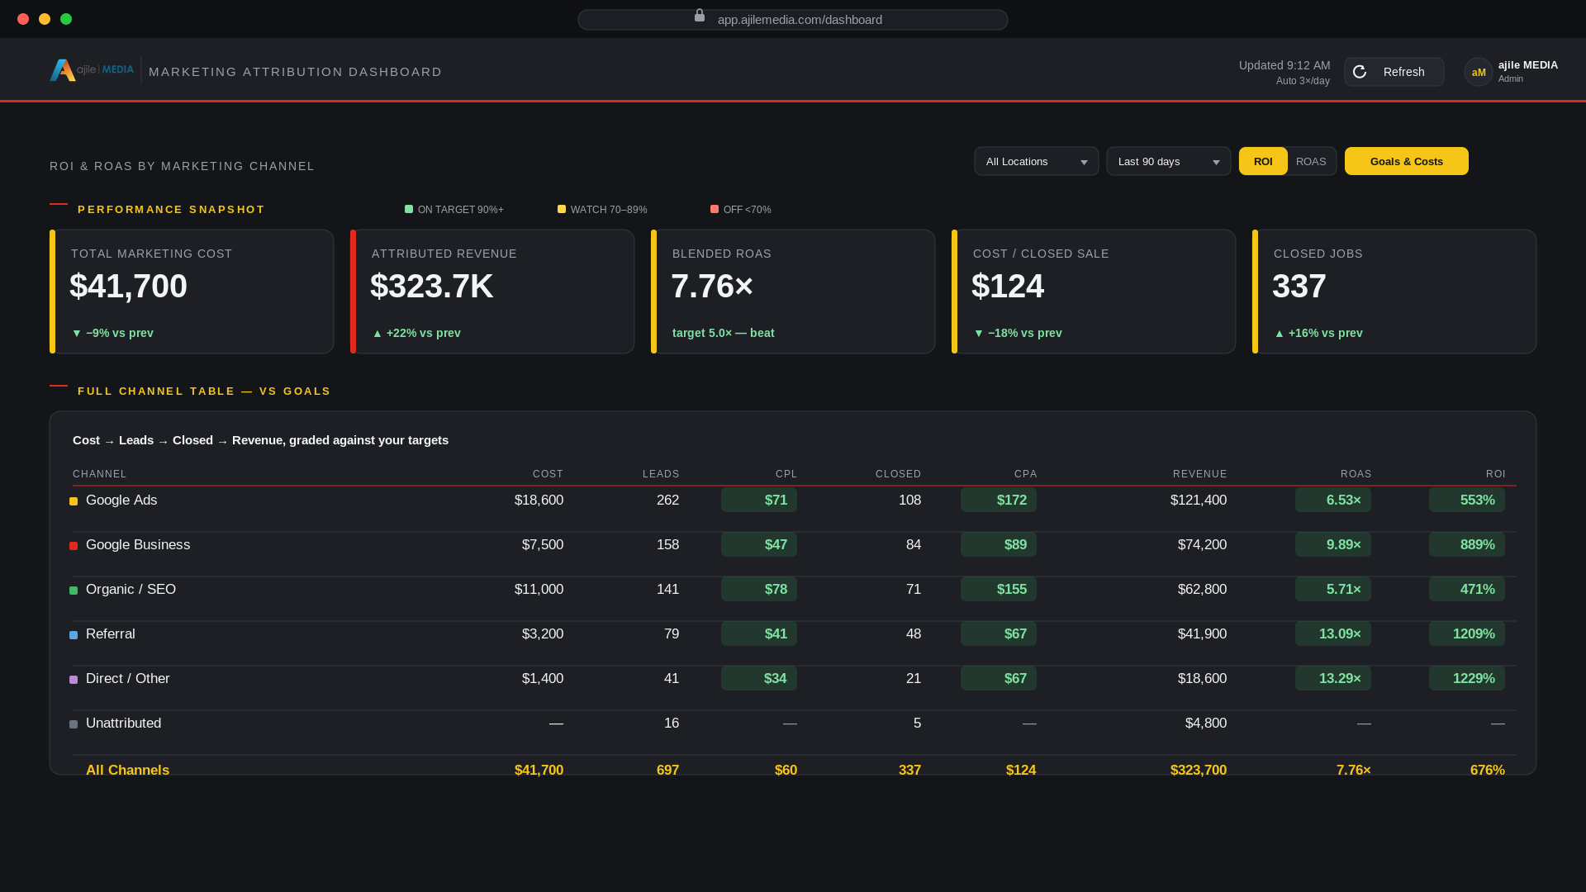
Task: Switch the view to ROI
Action: [1263, 161]
